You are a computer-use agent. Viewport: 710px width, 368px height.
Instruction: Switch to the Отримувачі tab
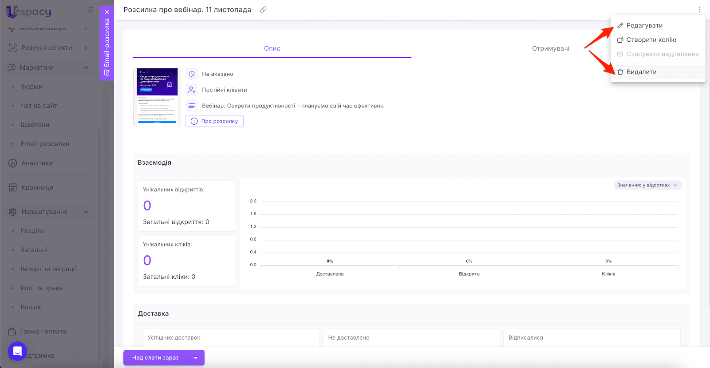pyautogui.click(x=550, y=48)
